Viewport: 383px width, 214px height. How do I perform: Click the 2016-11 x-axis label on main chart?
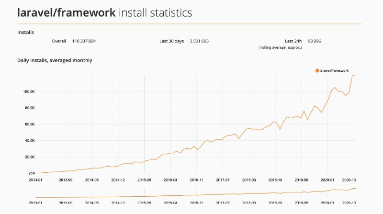tap(196, 180)
